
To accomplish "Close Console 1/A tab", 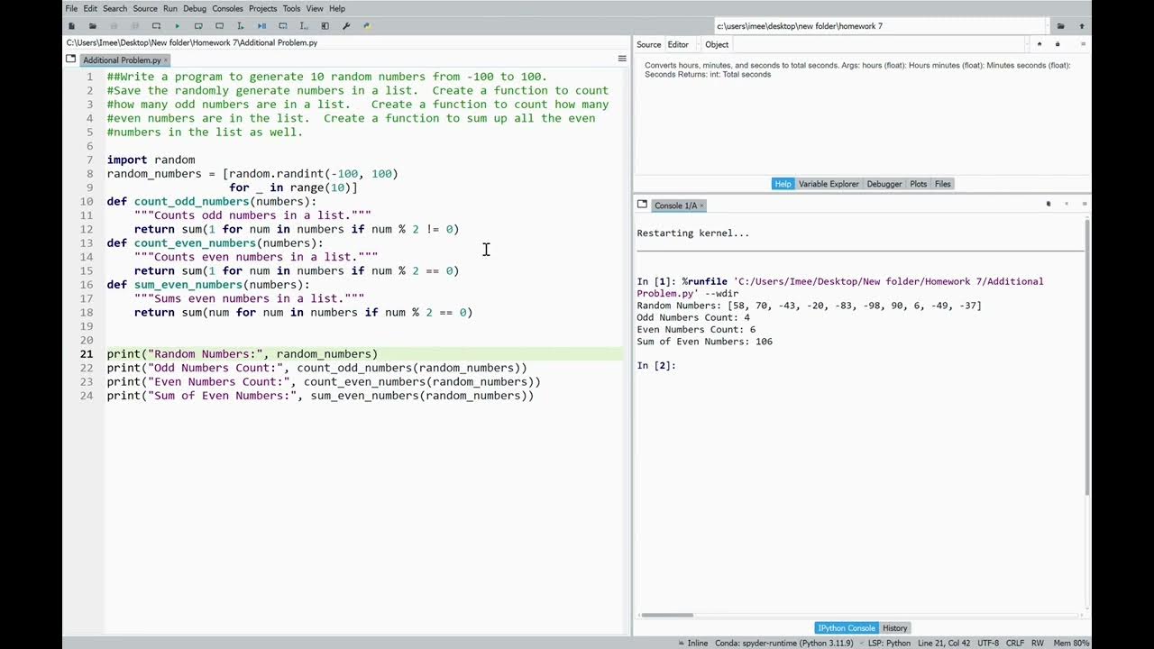I will click(701, 206).
